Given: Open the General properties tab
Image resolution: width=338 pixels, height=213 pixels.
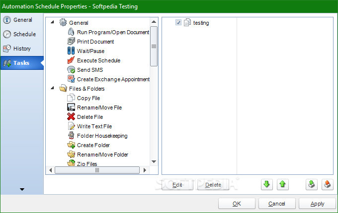Looking at the screenshot, I should point(22,20).
